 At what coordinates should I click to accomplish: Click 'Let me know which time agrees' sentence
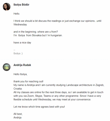[x=39, y=107]
